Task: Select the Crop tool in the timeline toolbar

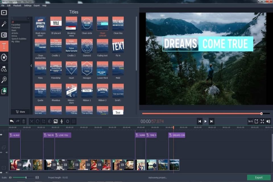Action: point(44,121)
